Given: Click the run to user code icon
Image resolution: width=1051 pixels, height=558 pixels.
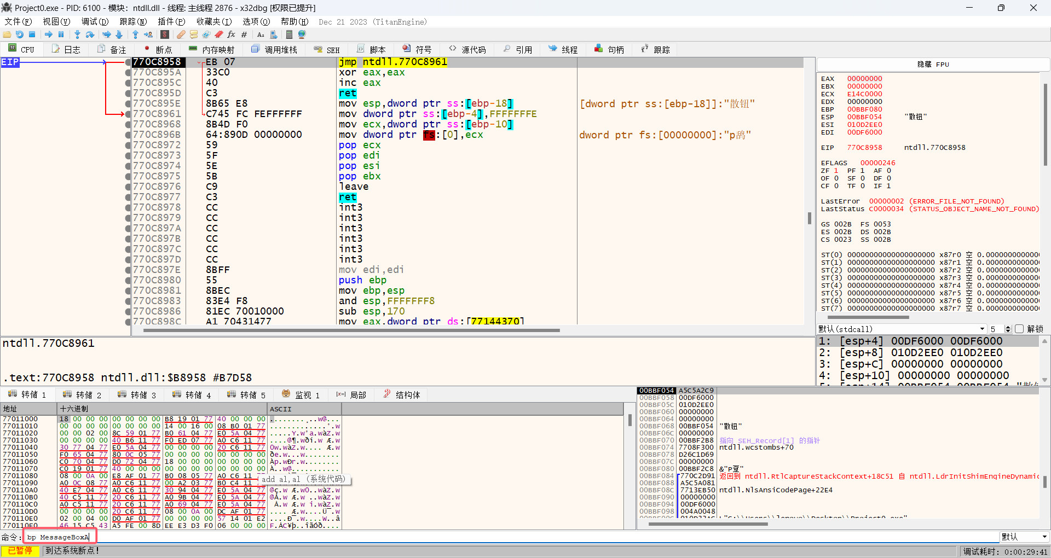Looking at the screenshot, I should tap(148, 34).
